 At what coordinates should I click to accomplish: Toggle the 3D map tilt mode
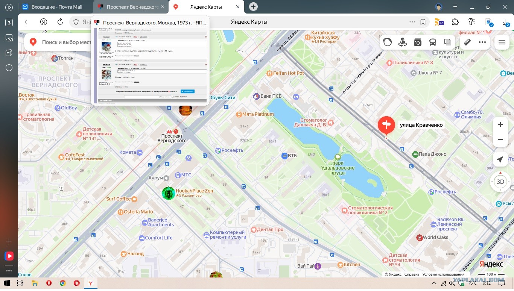click(500, 182)
